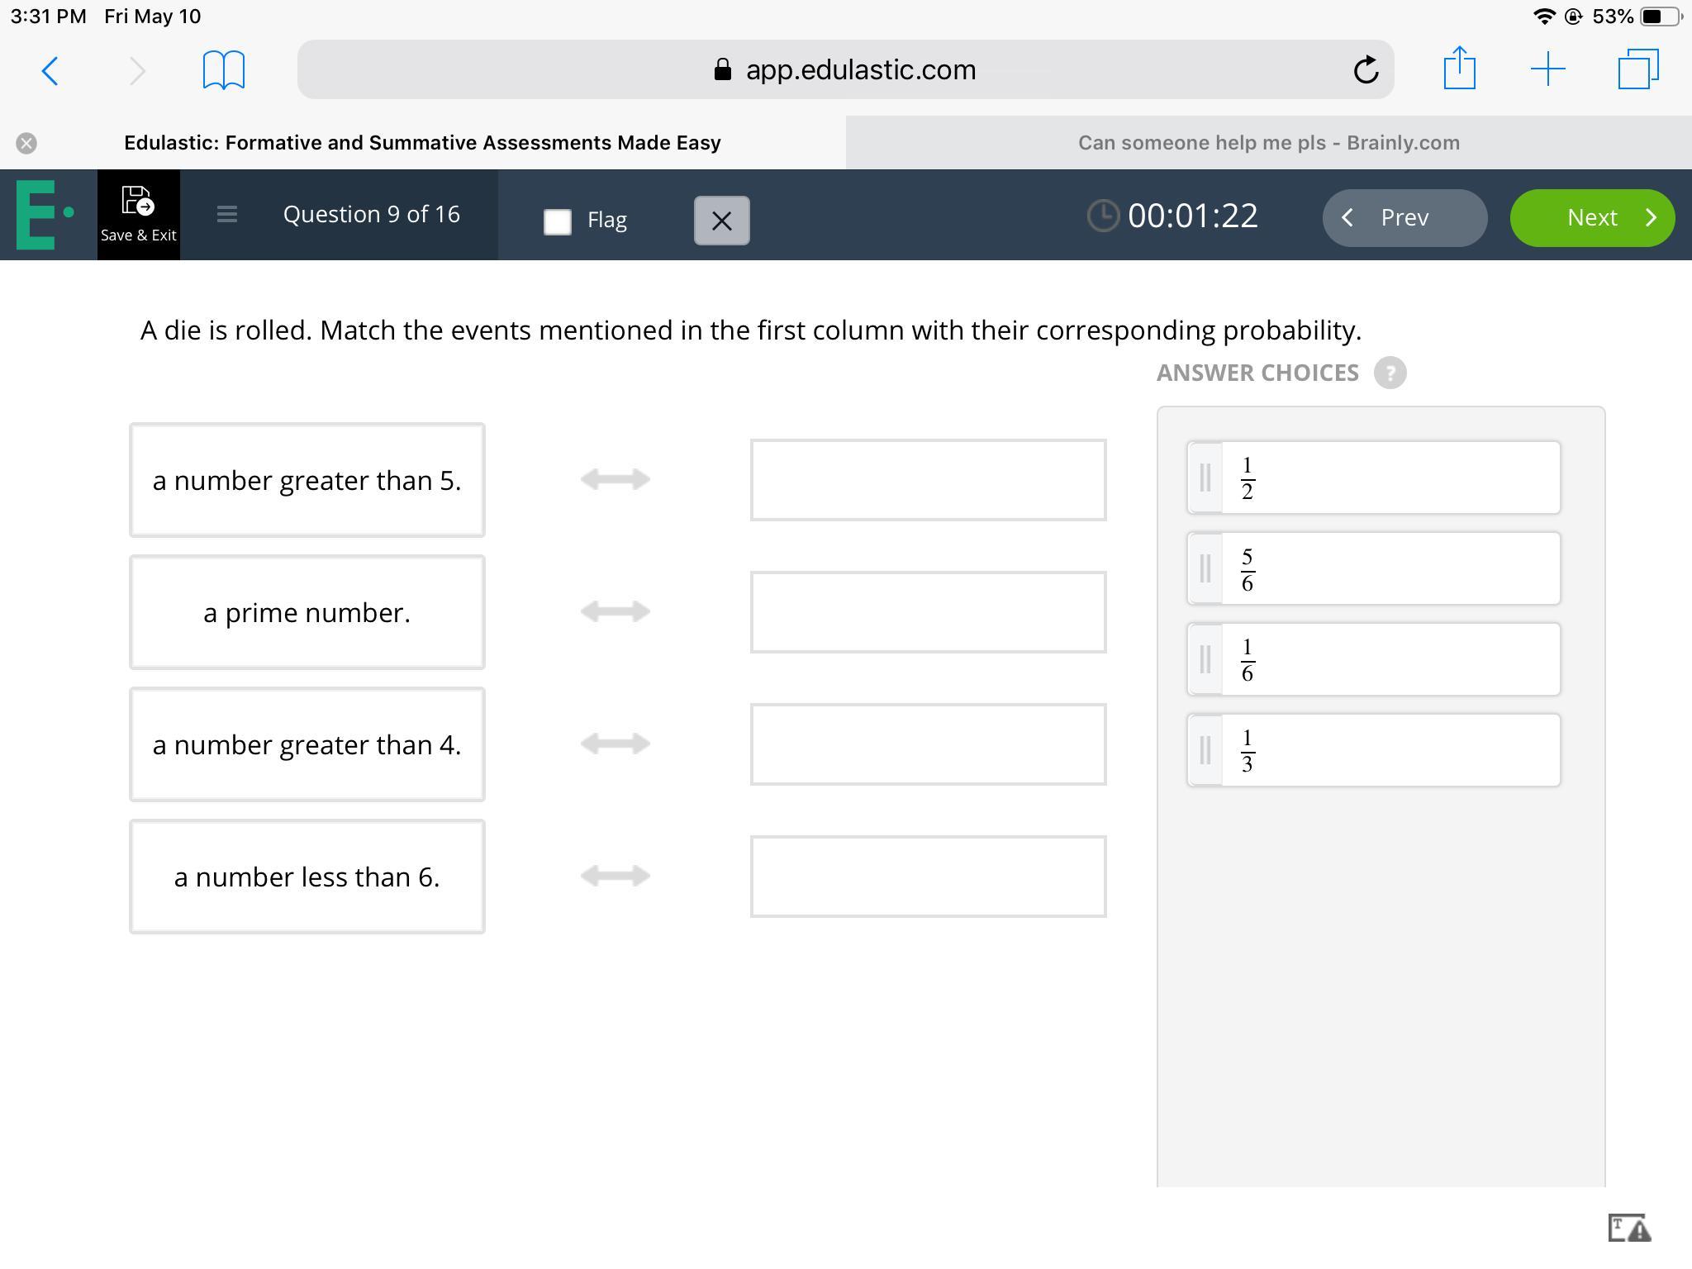
Task: Open a new tab with plus icon
Action: click(1547, 69)
